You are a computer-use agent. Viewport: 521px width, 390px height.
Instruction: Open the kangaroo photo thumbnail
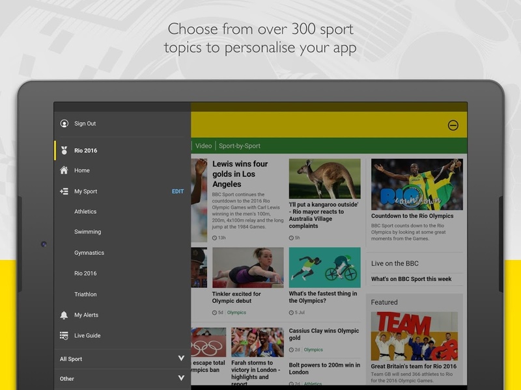coord(324,179)
